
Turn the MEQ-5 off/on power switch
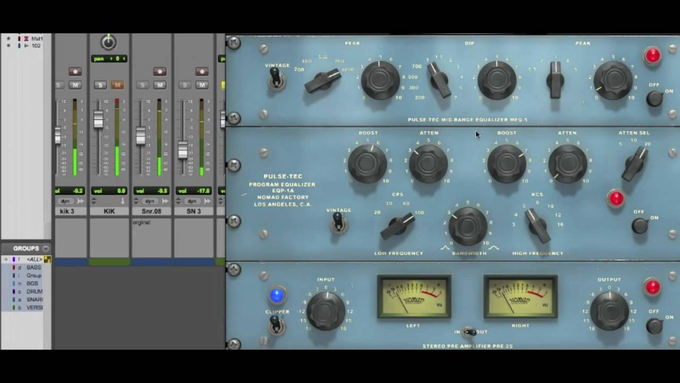tap(654, 98)
